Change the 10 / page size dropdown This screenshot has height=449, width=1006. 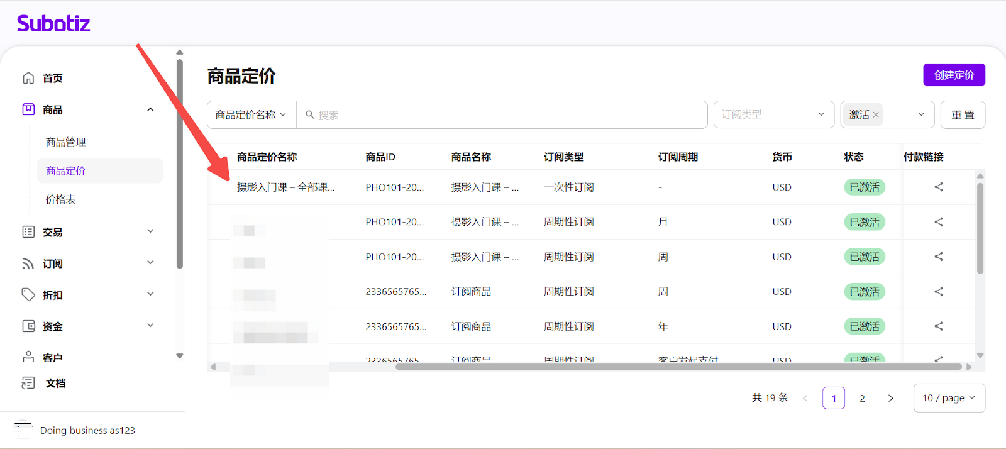(x=949, y=398)
